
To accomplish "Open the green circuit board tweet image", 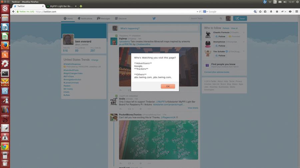I will click(x=159, y=140).
